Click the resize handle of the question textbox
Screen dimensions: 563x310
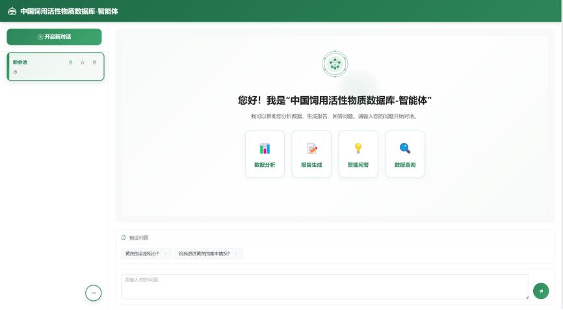tap(526, 296)
